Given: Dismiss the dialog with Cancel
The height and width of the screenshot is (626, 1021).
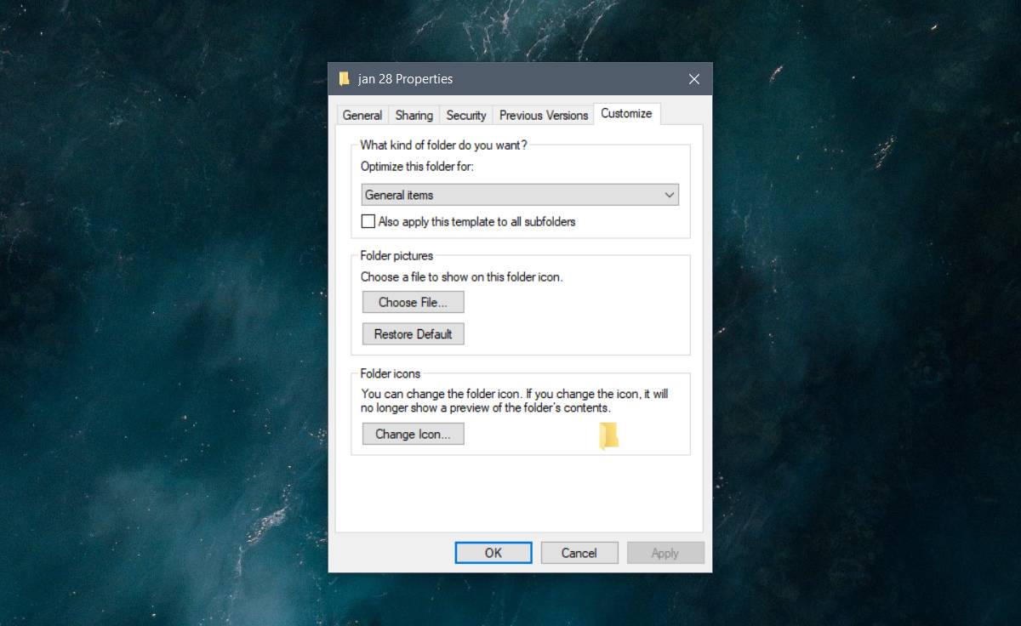Looking at the screenshot, I should tap(579, 552).
